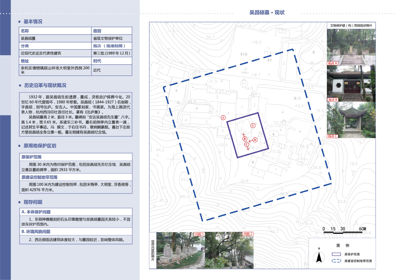Click the dashed blue 原建设控制地带范围 legend swatch
Viewport: 396px width, 280px height.
click(336, 261)
